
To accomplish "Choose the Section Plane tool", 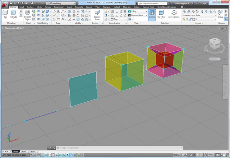I will point(97,13).
